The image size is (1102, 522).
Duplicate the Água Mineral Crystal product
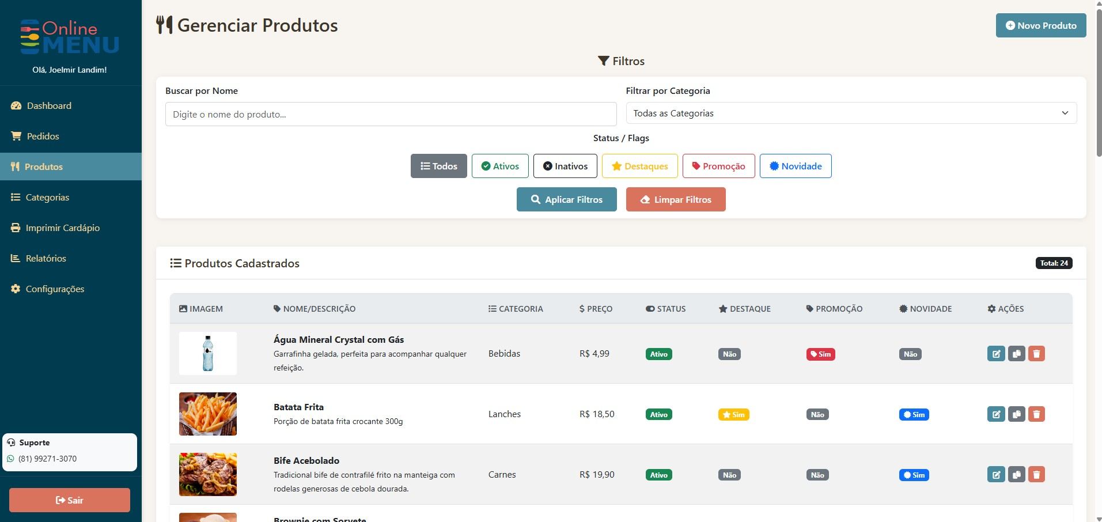(1017, 354)
